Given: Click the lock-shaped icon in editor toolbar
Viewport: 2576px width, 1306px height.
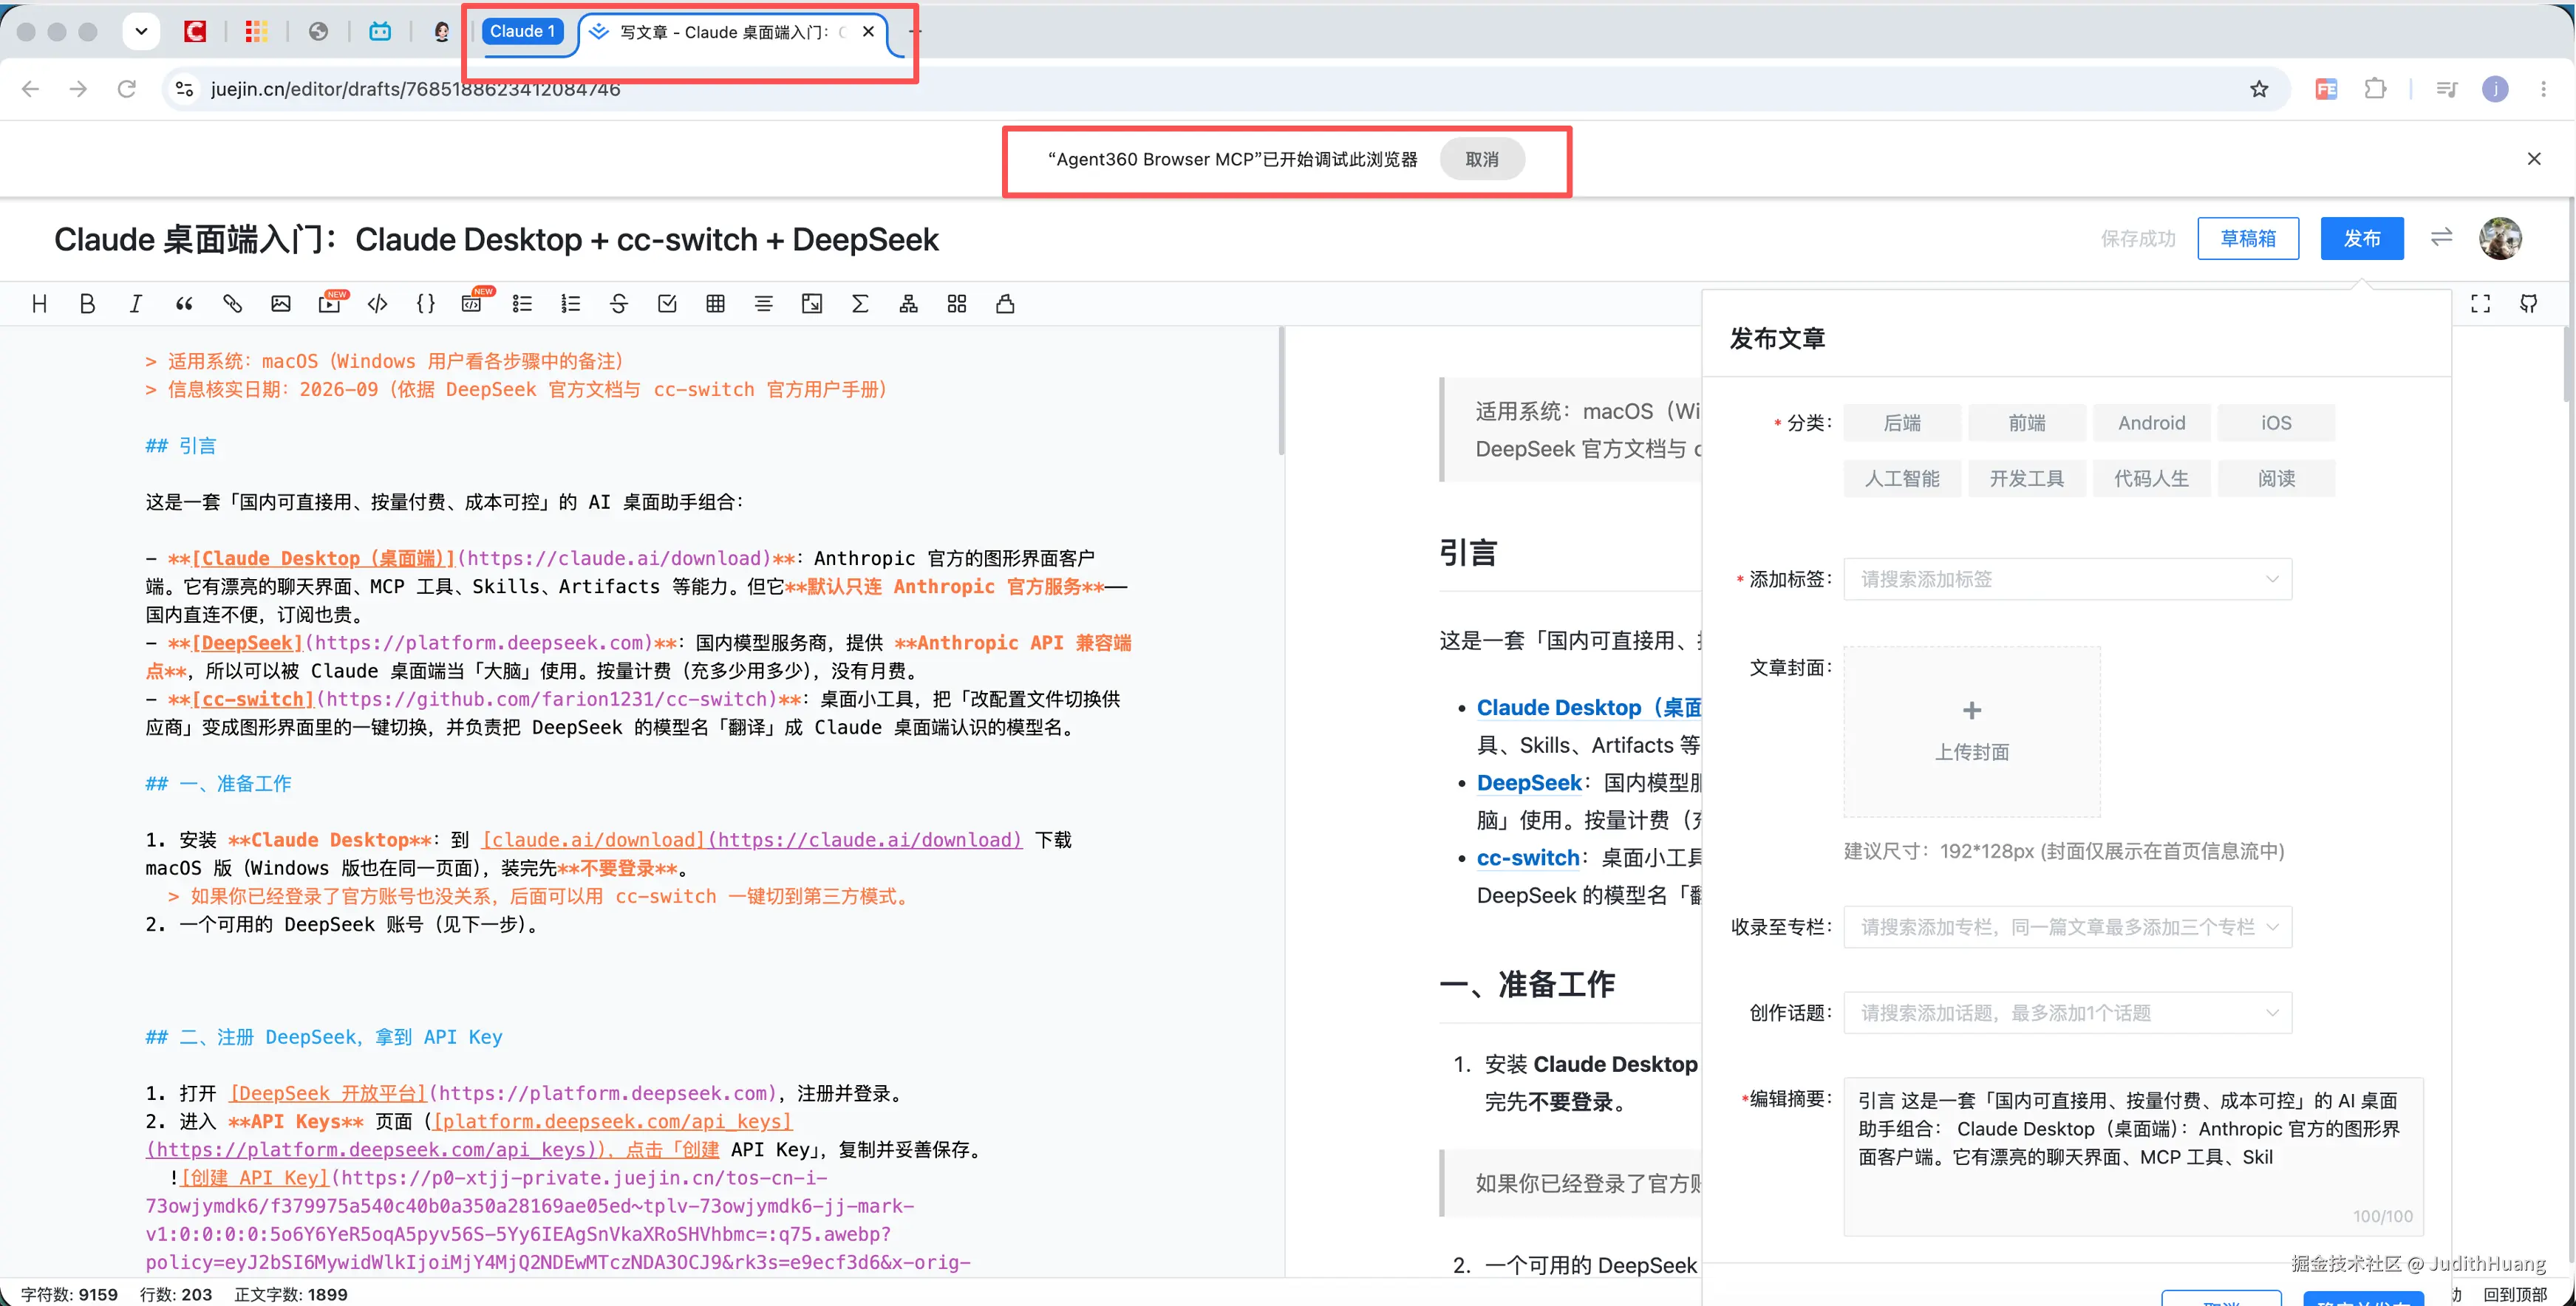Looking at the screenshot, I should tap(1005, 304).
